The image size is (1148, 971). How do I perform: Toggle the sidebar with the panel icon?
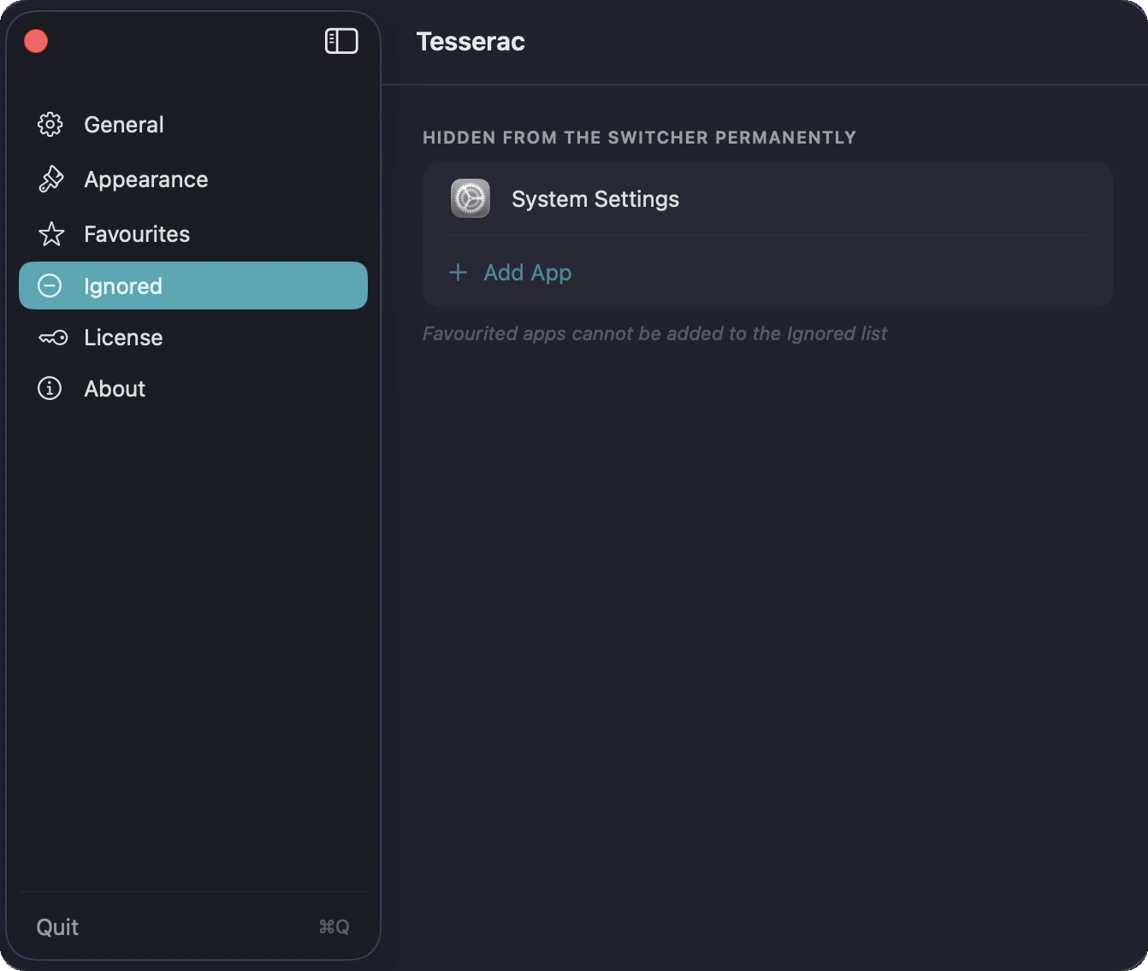point(341,41)
